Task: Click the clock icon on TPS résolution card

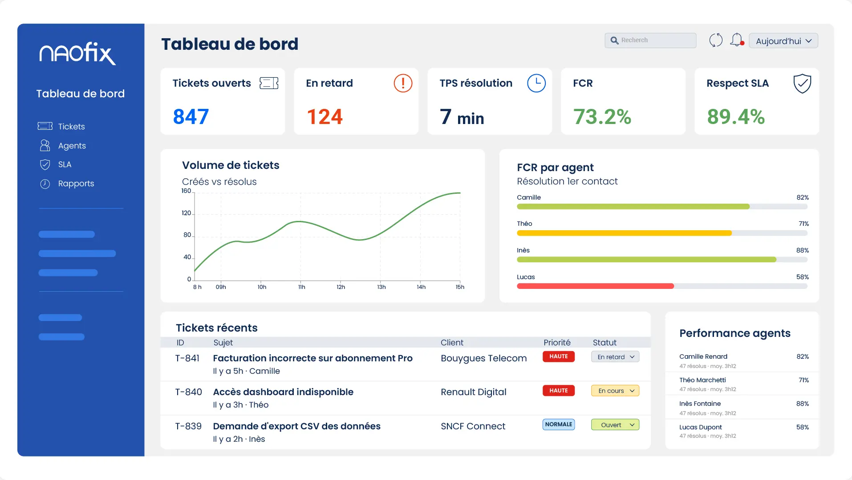Action: [x=536, y=83]
